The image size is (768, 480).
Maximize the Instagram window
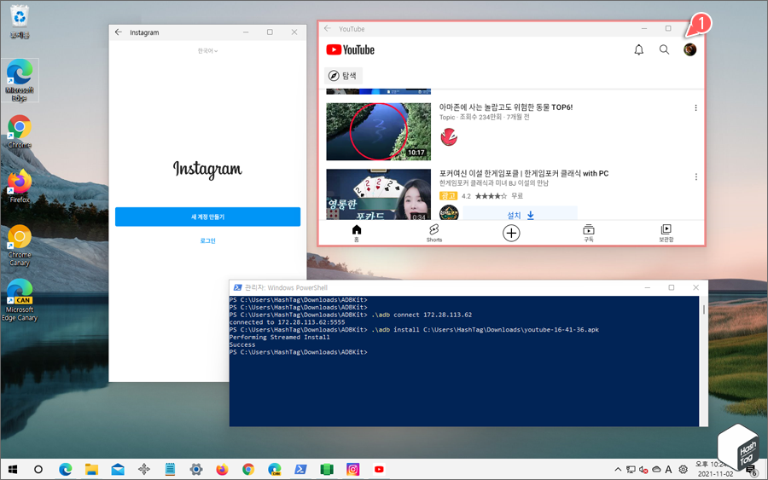point(270,32)
